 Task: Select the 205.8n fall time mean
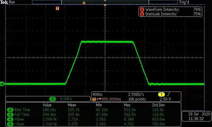[x=74, y=115]
